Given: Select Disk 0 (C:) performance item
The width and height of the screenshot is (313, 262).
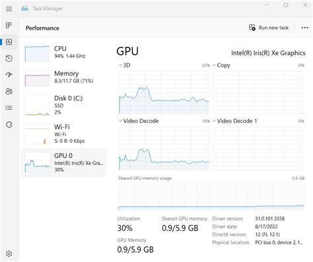Looking at the screenshot, I should pyautogui.click(x=63, y=105).
